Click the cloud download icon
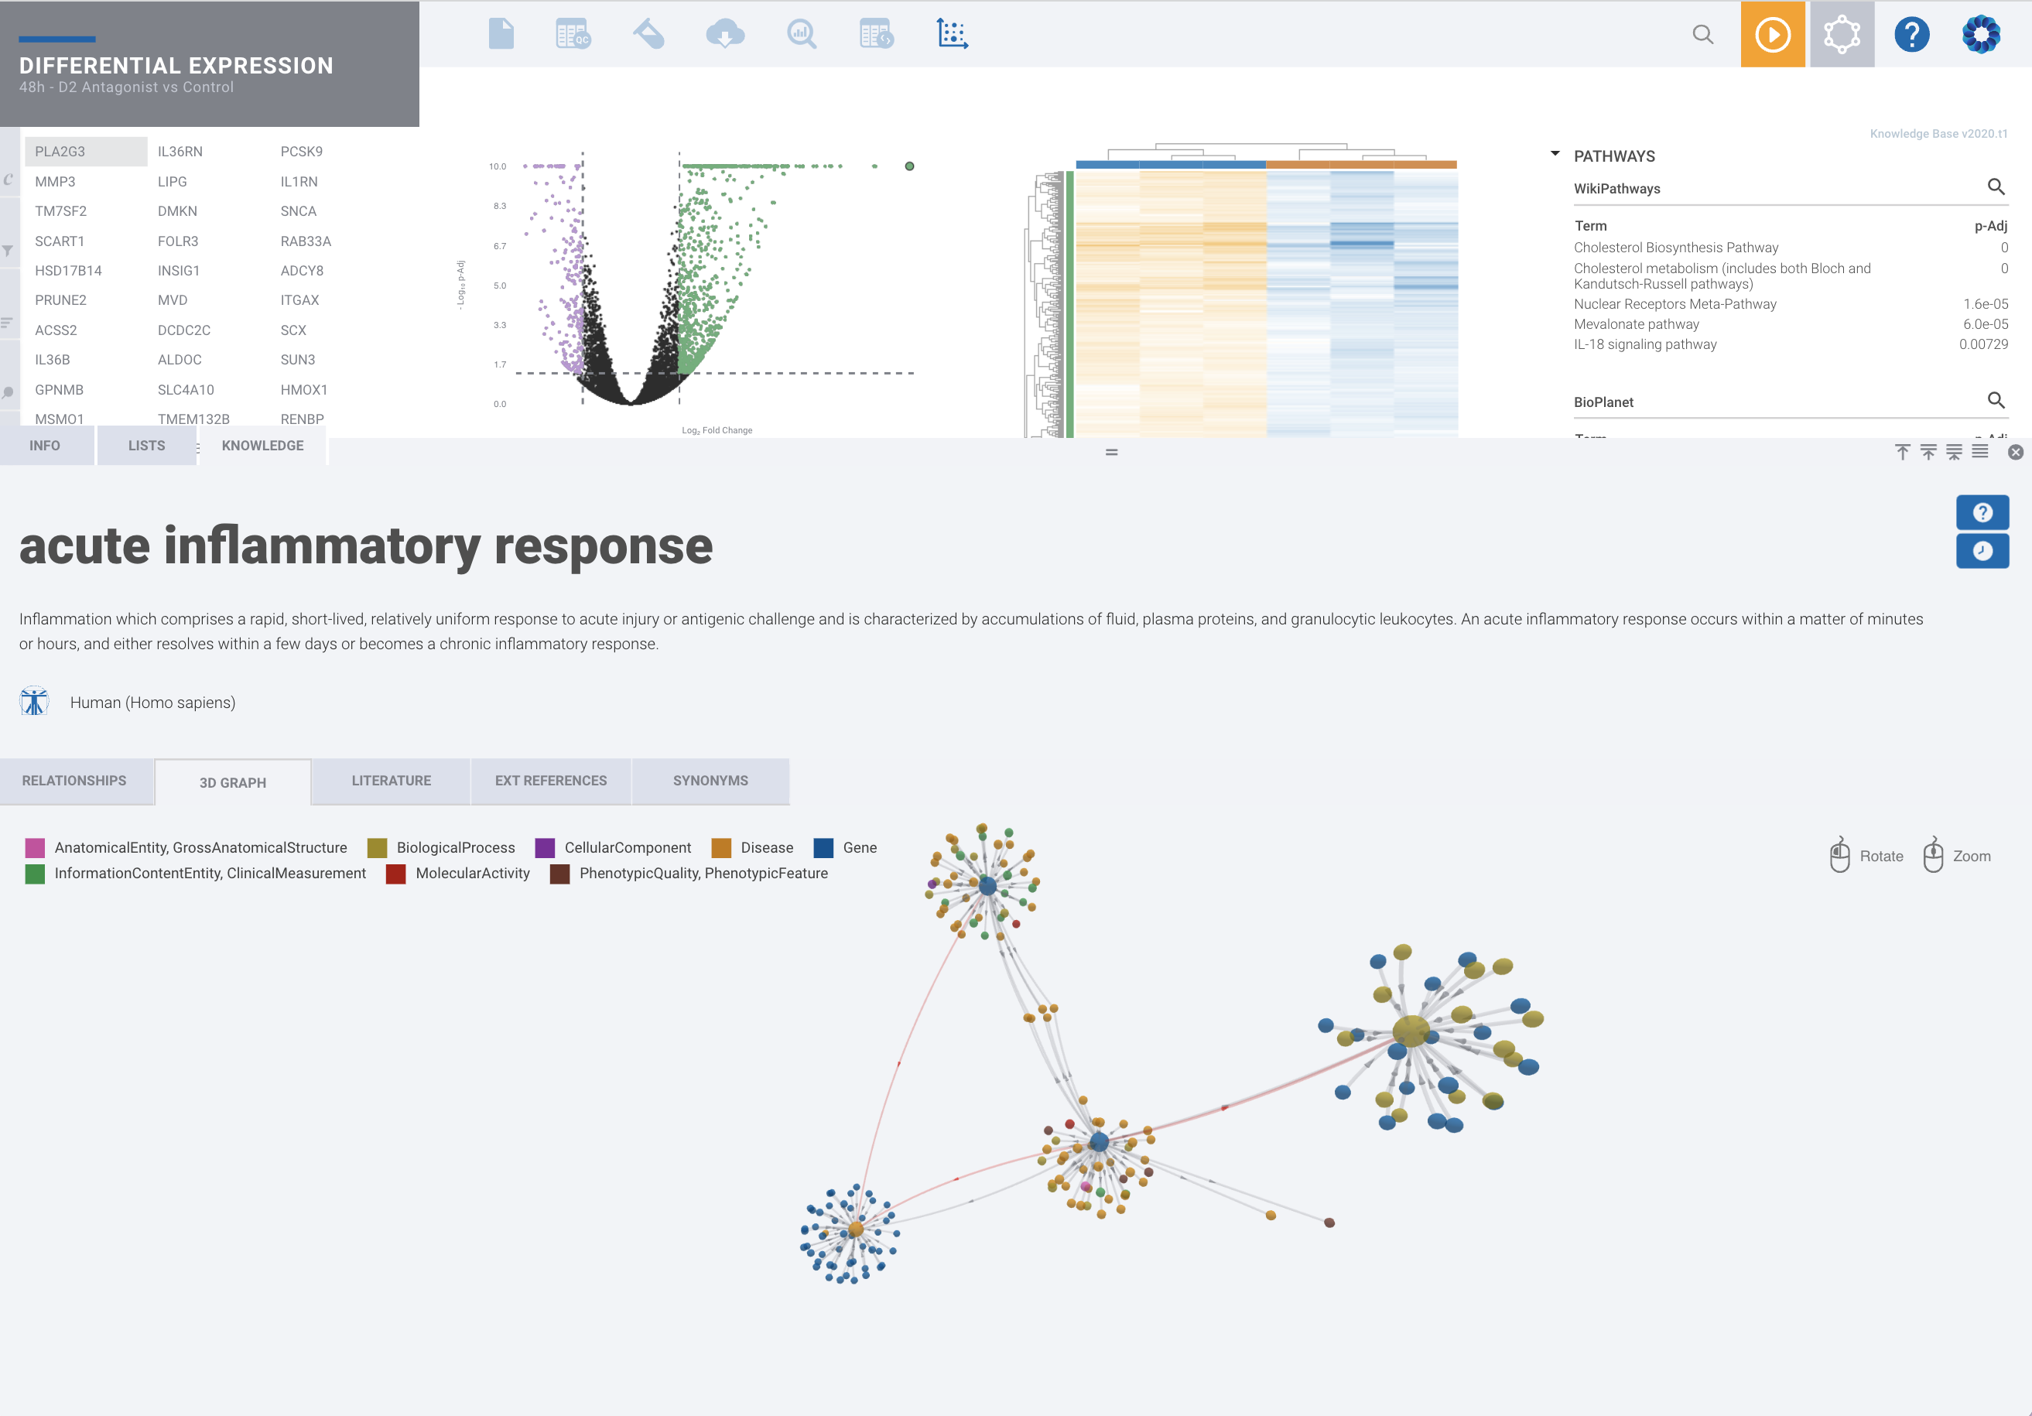2032x1416 pixels. tap(725, 35)
